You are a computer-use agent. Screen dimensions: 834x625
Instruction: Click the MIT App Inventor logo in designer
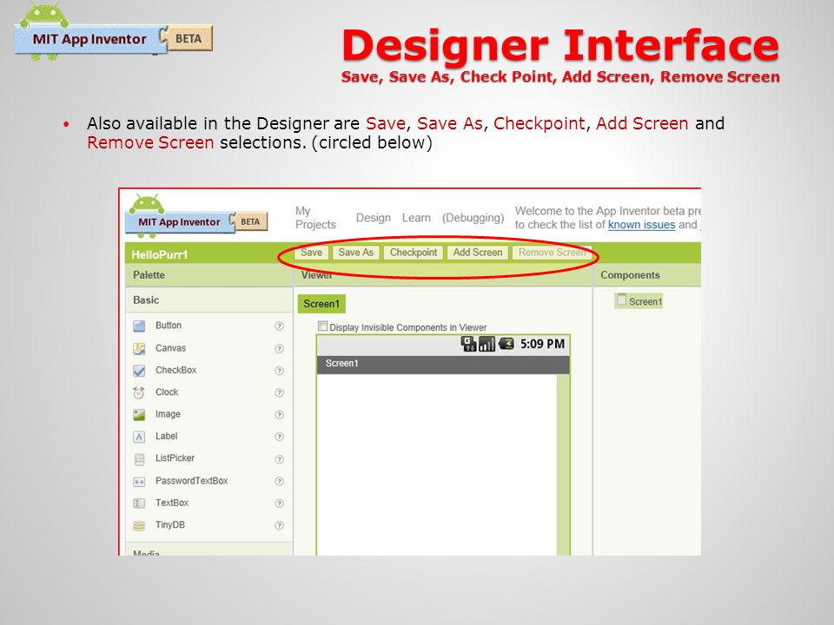(196, 217)
